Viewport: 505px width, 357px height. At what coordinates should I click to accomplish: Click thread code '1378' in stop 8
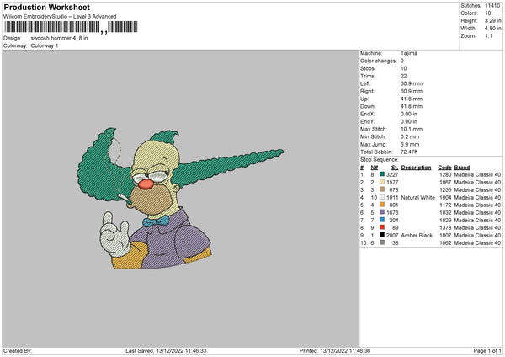[445, 228]
